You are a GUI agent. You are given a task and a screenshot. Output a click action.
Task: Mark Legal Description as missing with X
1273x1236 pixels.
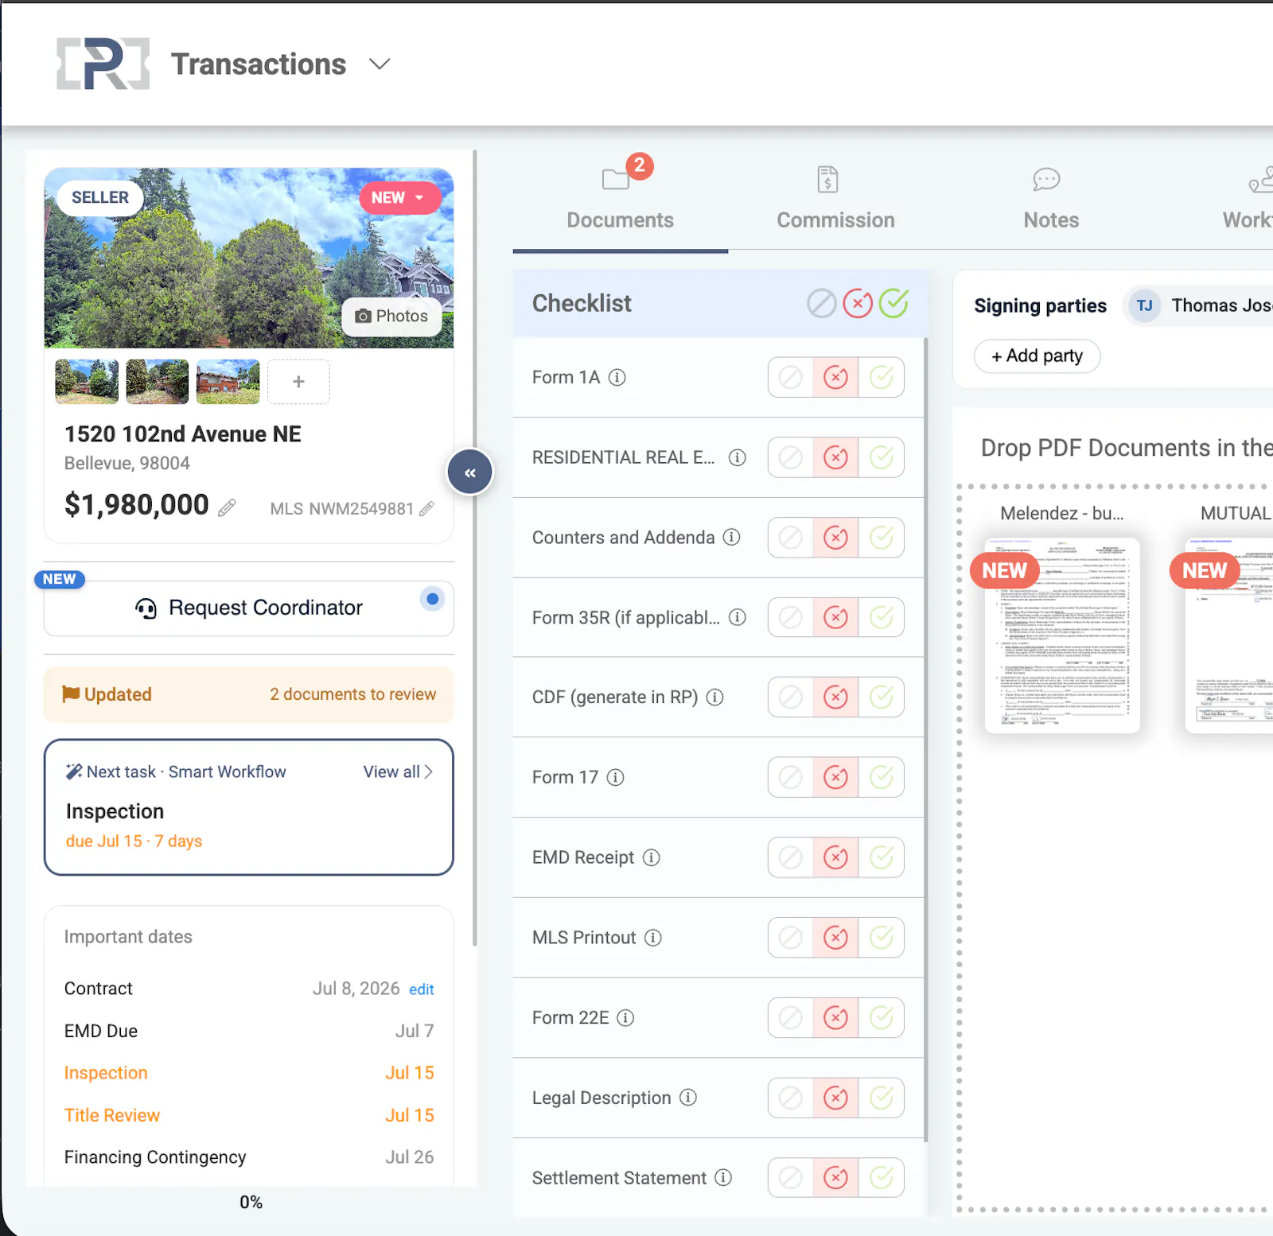835,1098
